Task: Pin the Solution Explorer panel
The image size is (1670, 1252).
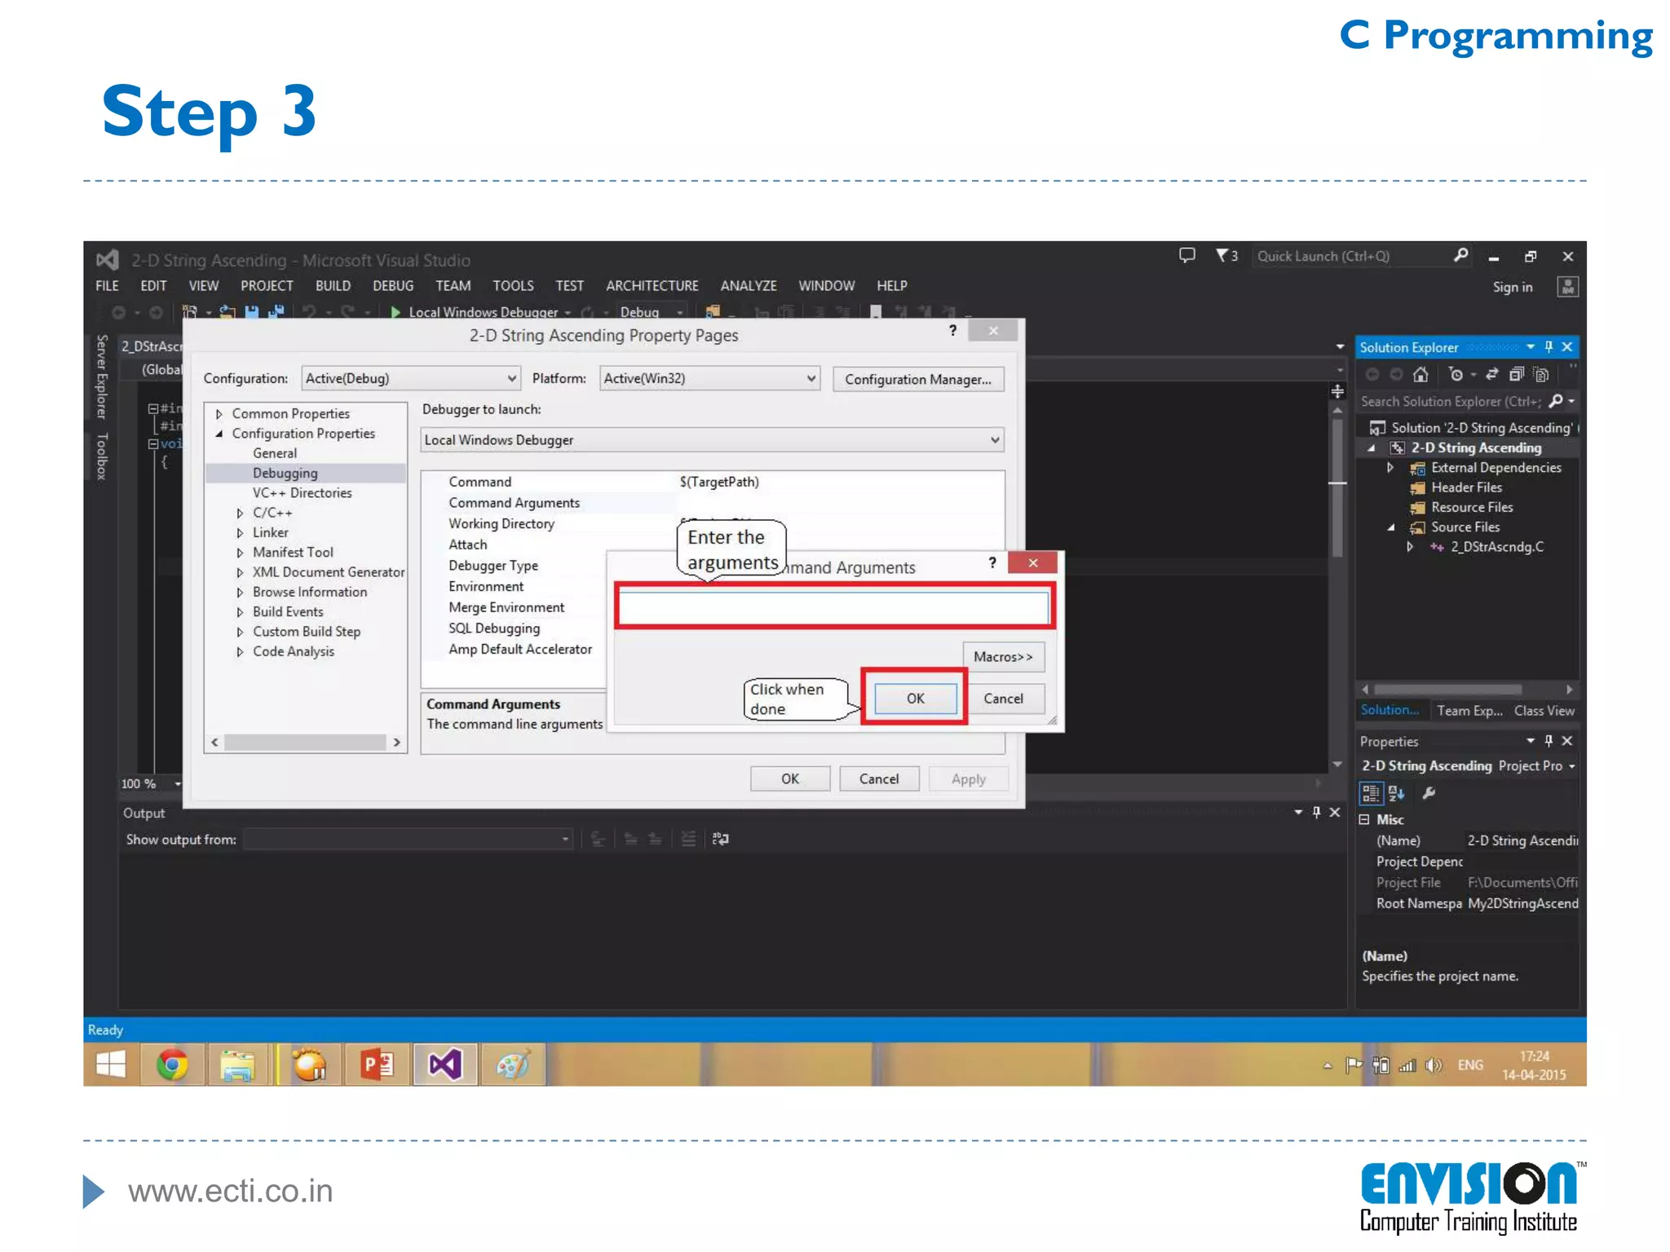Action: coord(1549,347)
